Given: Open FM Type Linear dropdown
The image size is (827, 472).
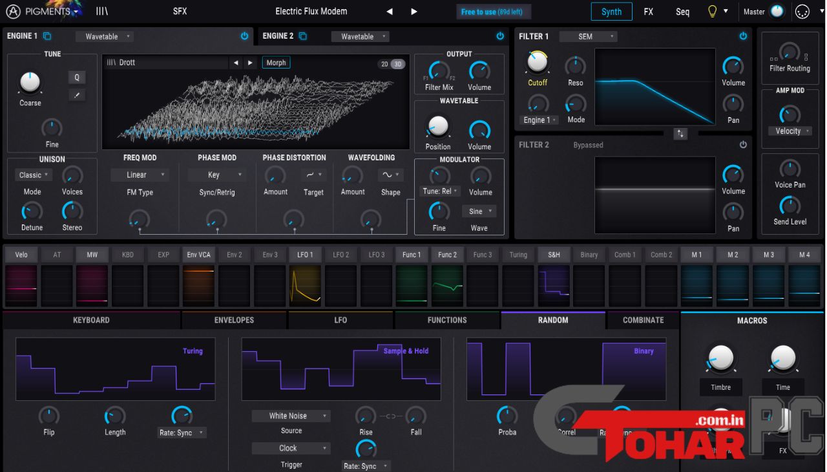Looking at the screenshot, I should [x=140, y=175].
